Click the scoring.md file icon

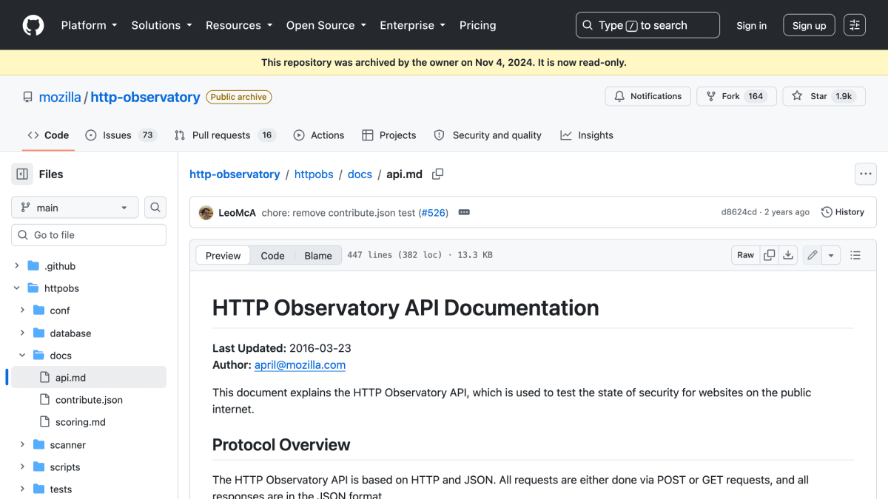tap(44, 422)
